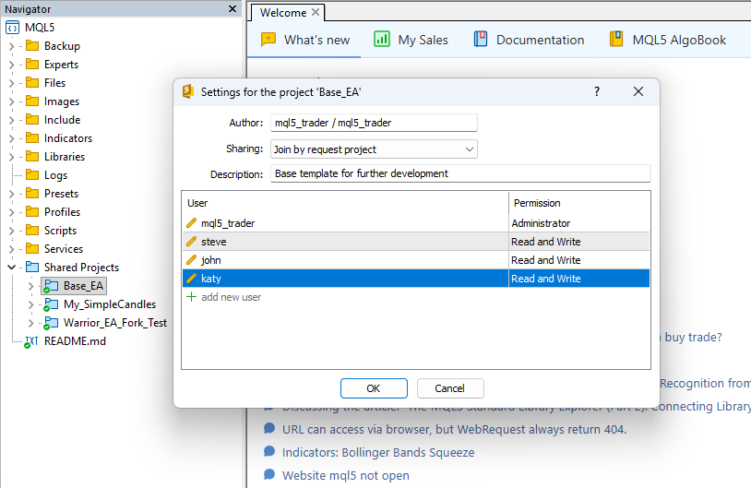Viewport: 751px width, 488px height.
Task: Click the Warrior_EA_Fork_Test project icon
Action: [x=51, y=323]
